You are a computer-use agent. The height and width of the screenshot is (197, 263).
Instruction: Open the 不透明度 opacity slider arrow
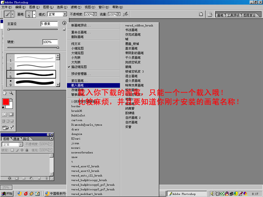coord(95,14)
